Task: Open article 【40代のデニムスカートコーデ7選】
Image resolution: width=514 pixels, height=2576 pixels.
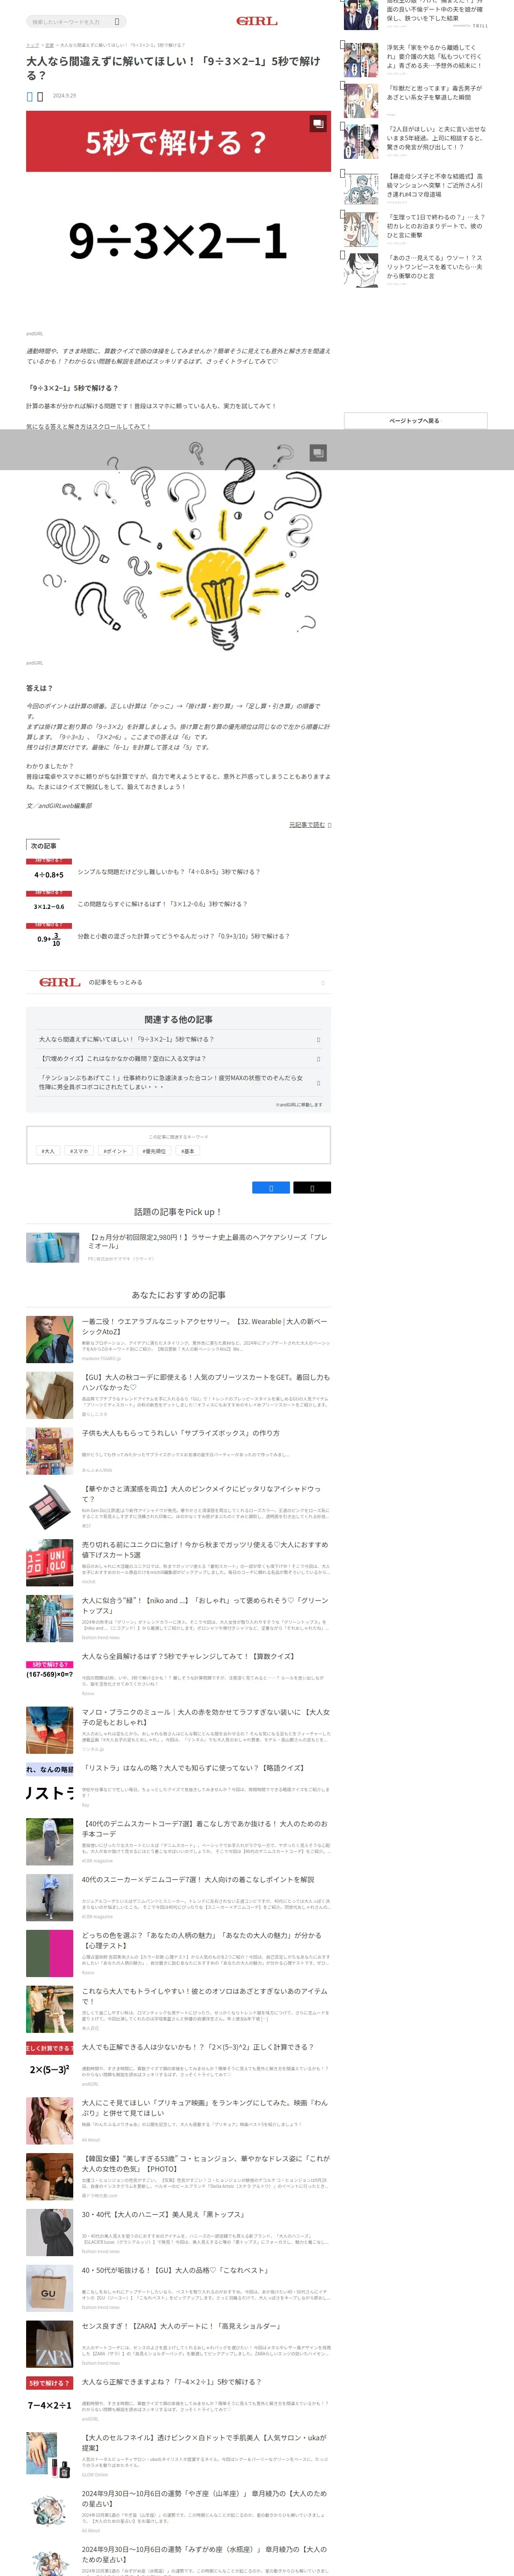Action: 205,1828
